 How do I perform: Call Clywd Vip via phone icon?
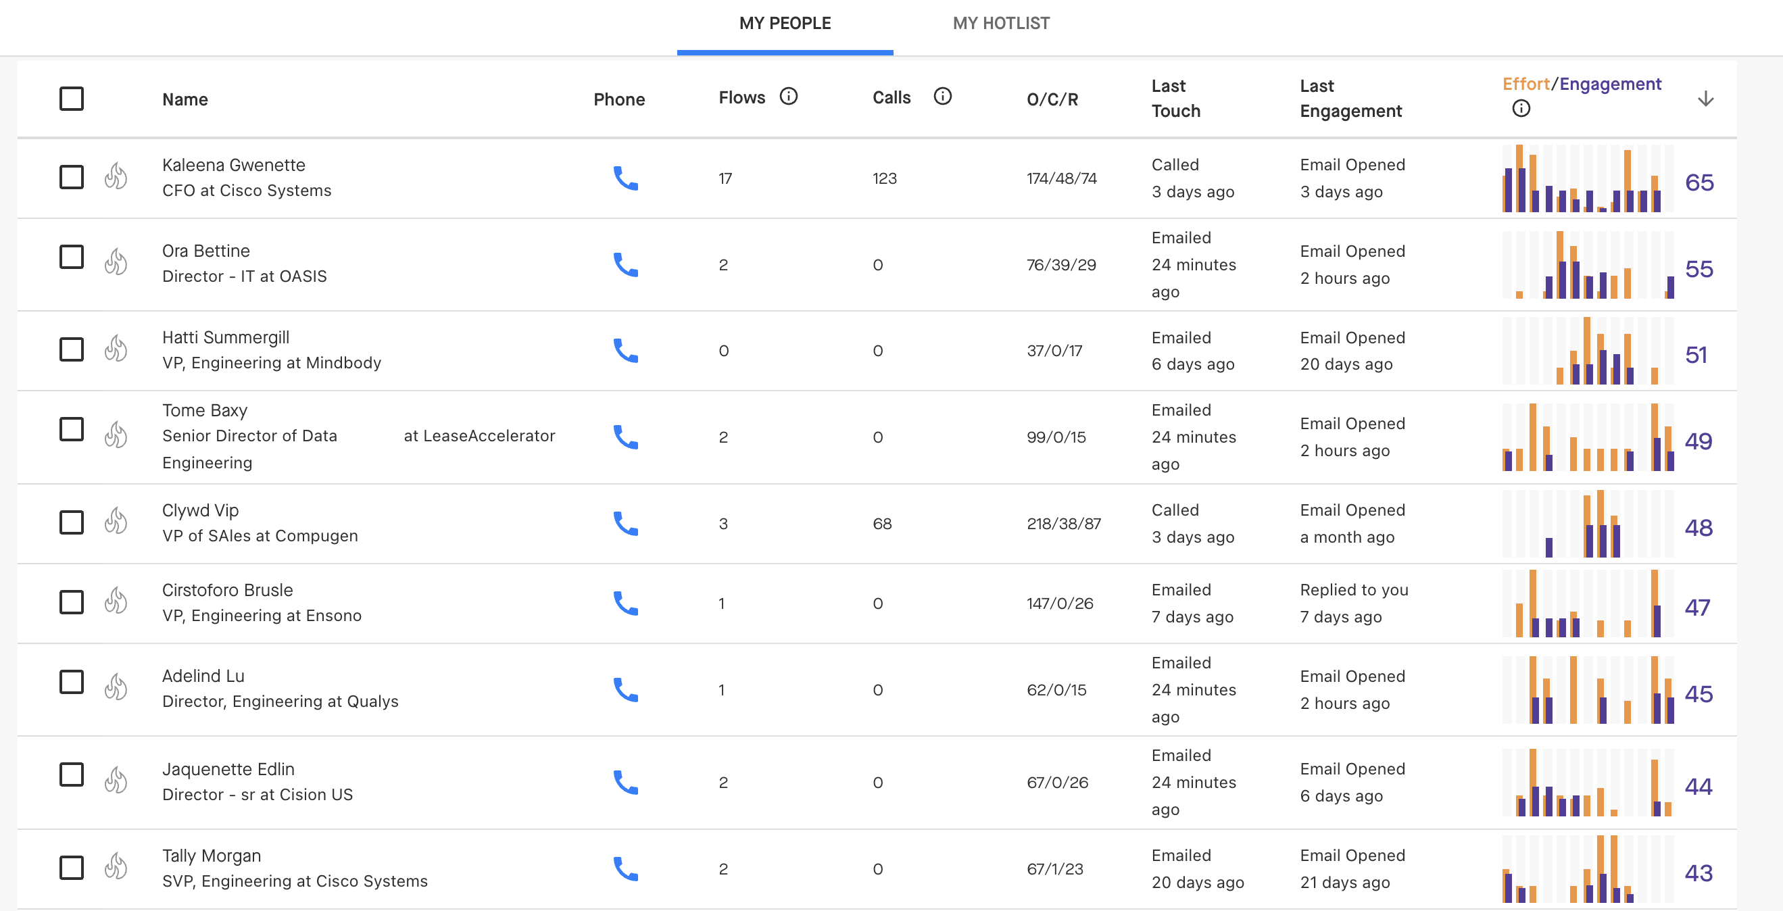[x=626, y=523]
